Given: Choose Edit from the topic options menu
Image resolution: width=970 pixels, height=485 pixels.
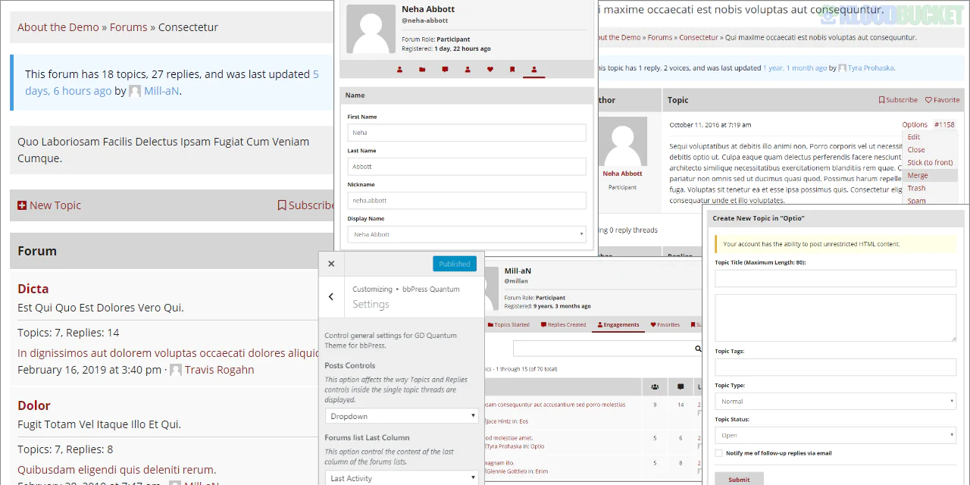Looking at the screenshot, I should coord(914,136).
